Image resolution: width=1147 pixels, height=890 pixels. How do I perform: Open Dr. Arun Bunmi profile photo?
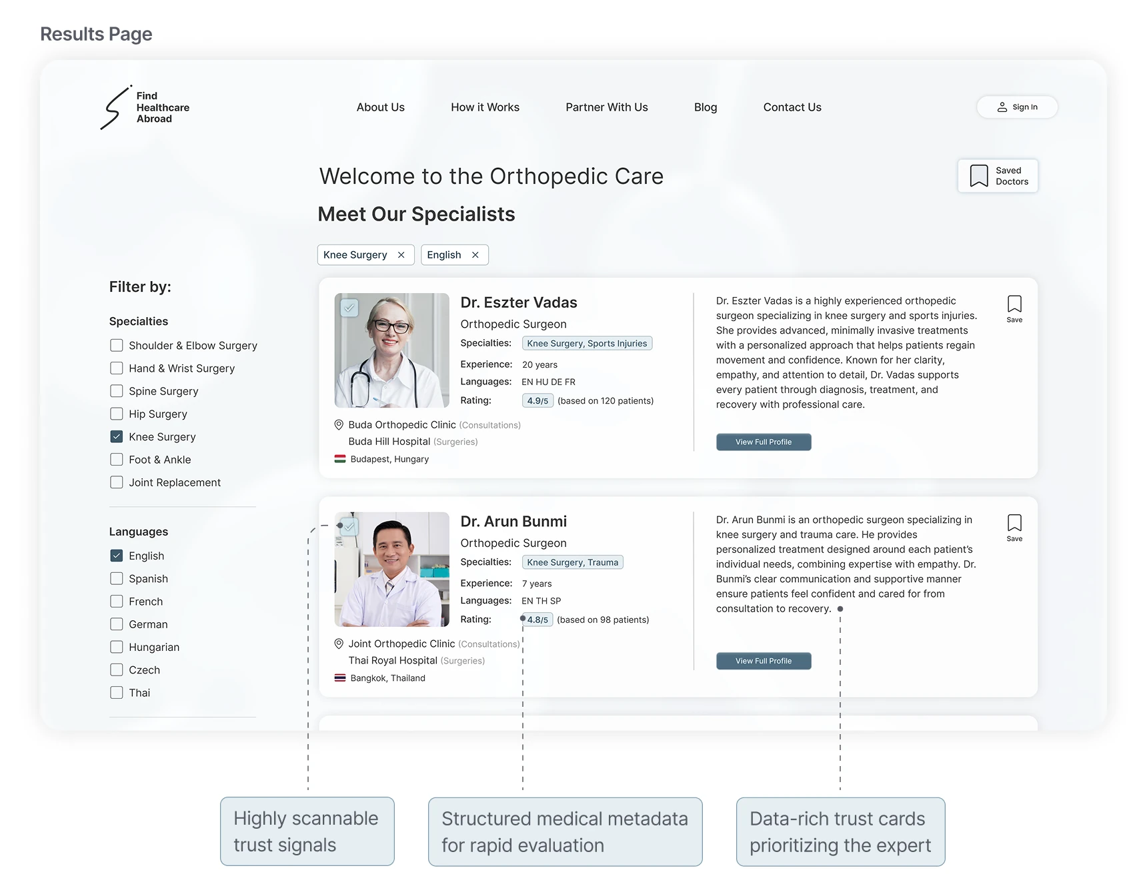pos(392,570)
